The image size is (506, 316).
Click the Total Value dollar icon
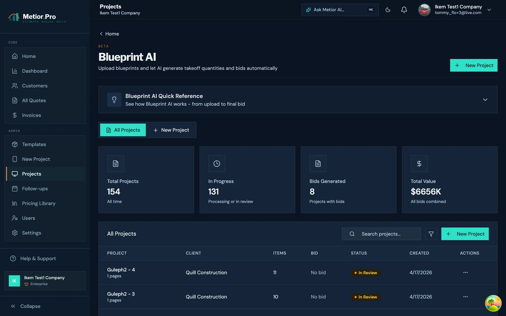pyautogui.click(x=419, y=163)
